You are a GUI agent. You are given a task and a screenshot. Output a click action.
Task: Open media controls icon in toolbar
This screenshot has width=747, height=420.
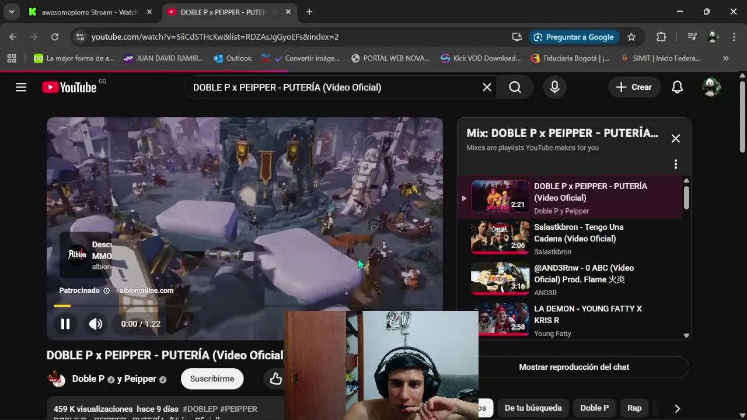(692, 37)
